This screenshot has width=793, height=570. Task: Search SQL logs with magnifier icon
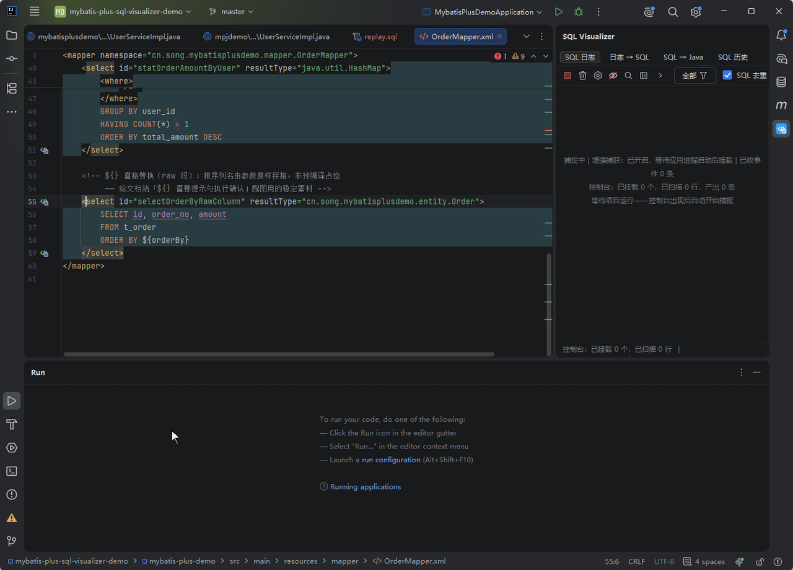pos(628,76)
